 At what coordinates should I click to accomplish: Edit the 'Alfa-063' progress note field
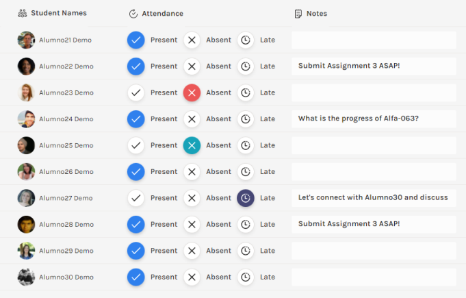point(374,119)
